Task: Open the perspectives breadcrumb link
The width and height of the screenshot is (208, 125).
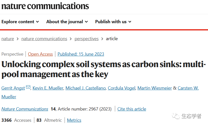Action: [x=87, y=39]
